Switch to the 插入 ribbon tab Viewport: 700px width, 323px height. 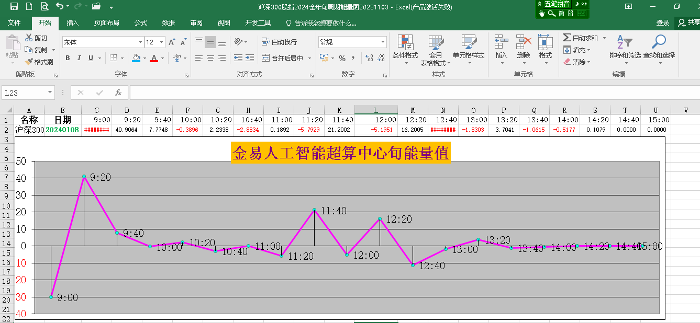[x=73, y=23]
